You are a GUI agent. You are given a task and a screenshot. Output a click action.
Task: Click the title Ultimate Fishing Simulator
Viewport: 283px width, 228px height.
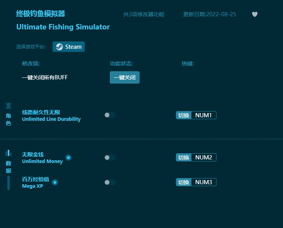(x=63, y=27)
